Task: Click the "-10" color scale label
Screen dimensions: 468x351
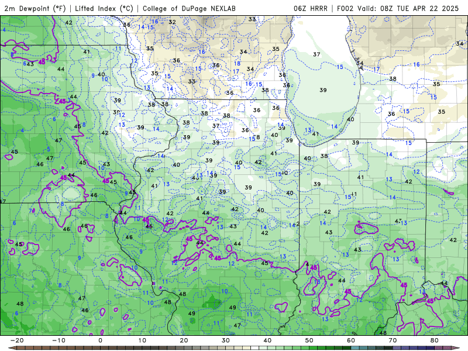Action: [x=58, y=340]
